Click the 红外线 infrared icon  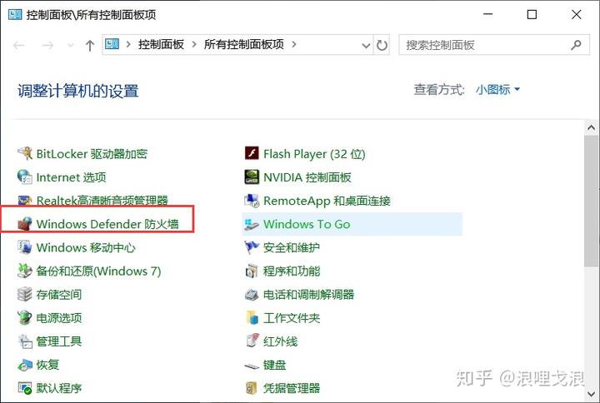point(252,341)
